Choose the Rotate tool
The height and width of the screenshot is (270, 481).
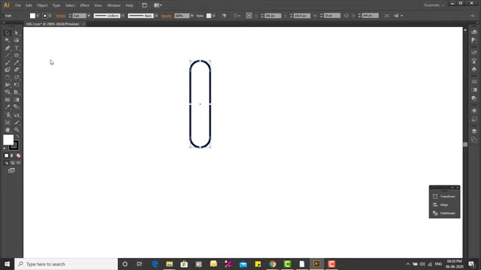point(8,77)
